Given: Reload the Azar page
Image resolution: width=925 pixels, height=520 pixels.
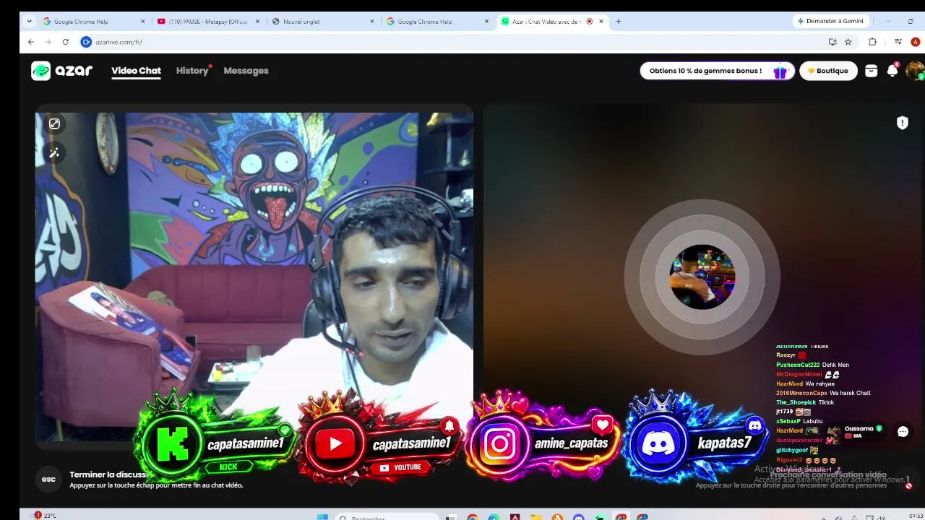Looking at the screenshot, I should coord(66,42).
